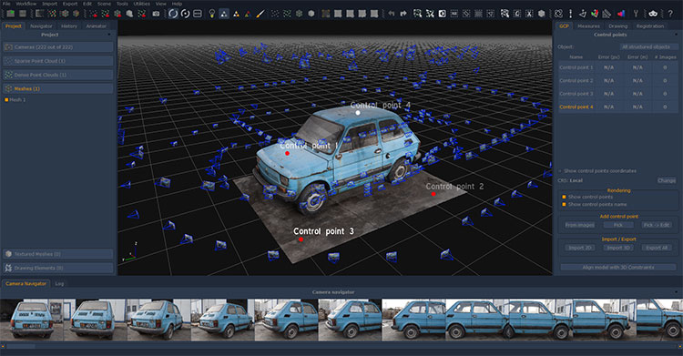Click the Export All button
The width and height of the screenshot is (683, 356).
[x=657, y=248]
